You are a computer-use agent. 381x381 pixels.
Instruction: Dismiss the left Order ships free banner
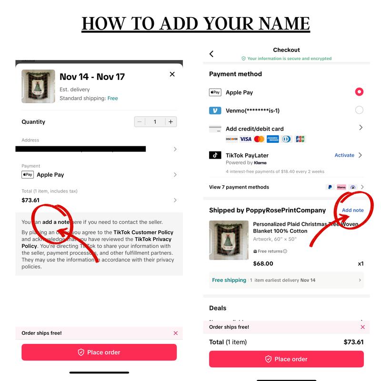click(x=175, y=333)
